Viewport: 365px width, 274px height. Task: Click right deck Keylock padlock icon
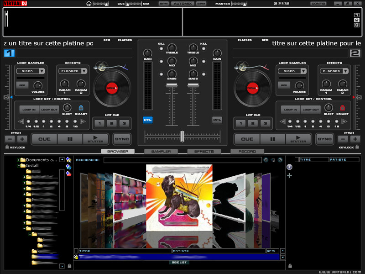[357, 147]
